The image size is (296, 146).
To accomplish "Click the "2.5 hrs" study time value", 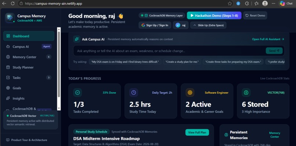I will pyautogui.click(x=140, y=104).
